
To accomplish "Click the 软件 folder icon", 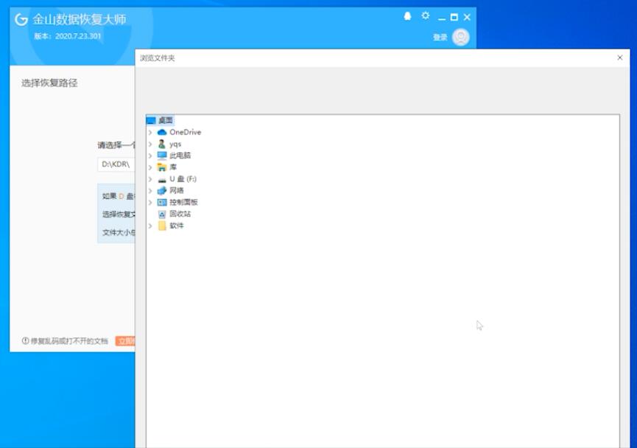I will pos(162,225).
